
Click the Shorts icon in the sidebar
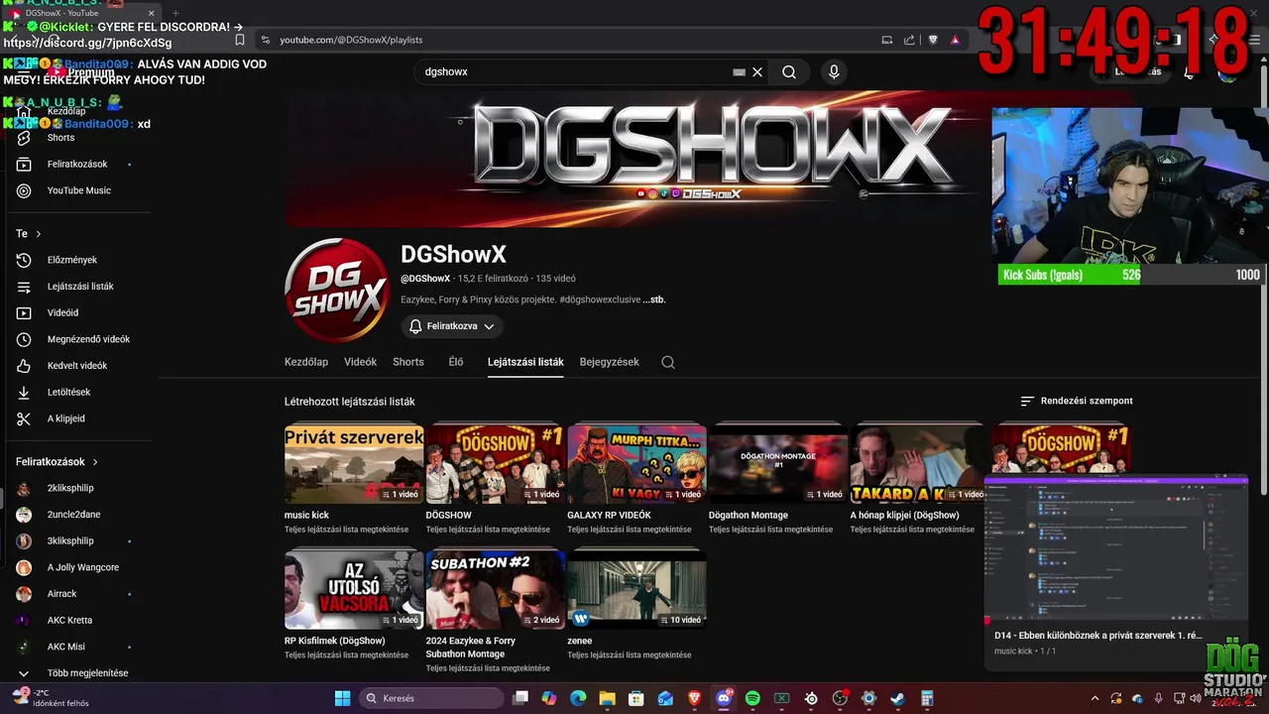click(25, 138)
